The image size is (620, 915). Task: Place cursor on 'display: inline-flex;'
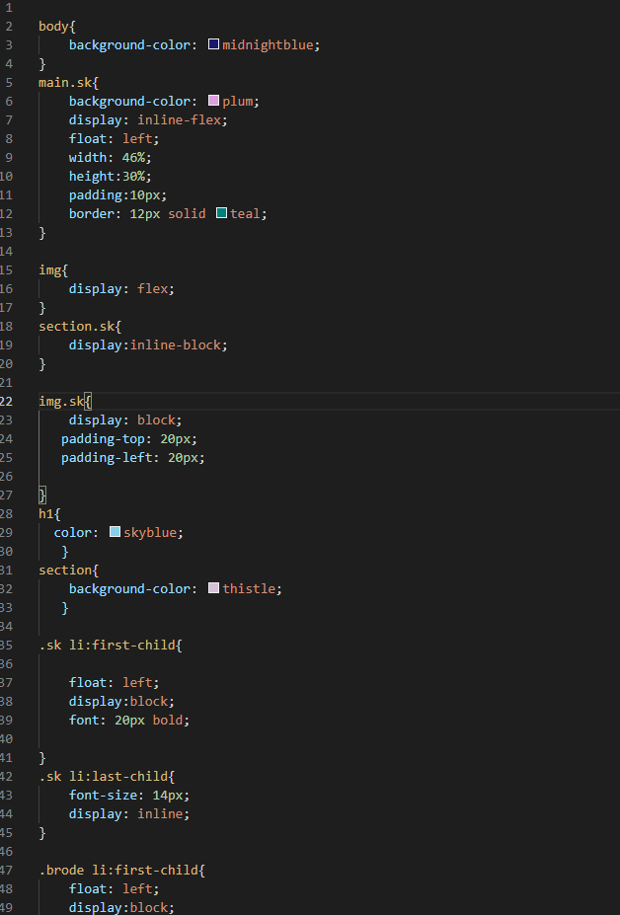pos(148,119)
